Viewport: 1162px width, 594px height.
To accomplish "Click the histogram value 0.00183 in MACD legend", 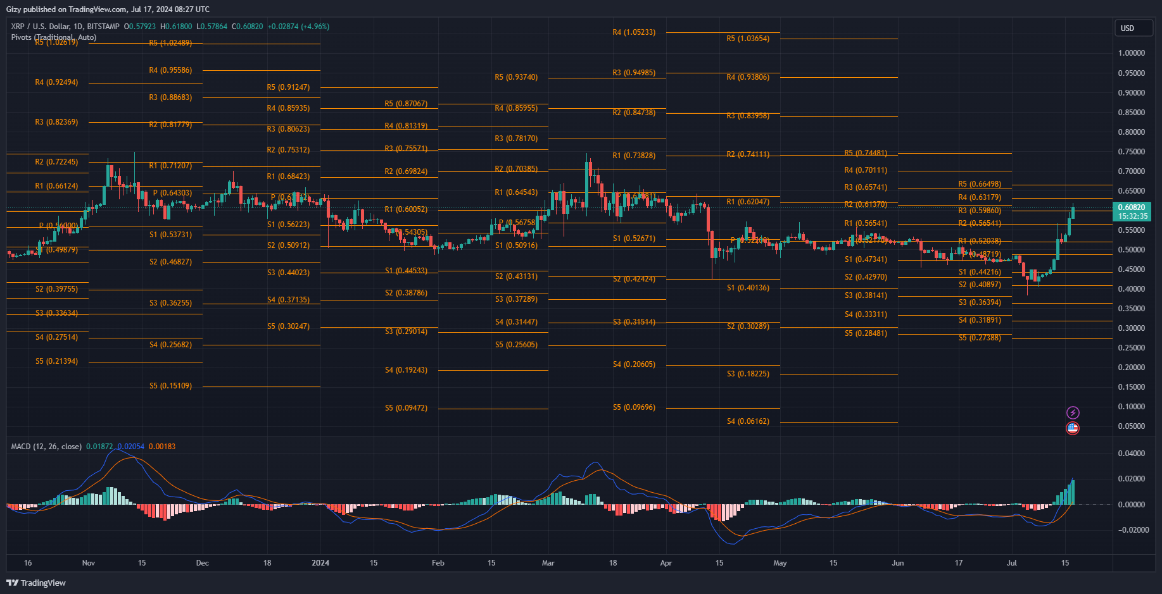I will (x=162, y=447).
